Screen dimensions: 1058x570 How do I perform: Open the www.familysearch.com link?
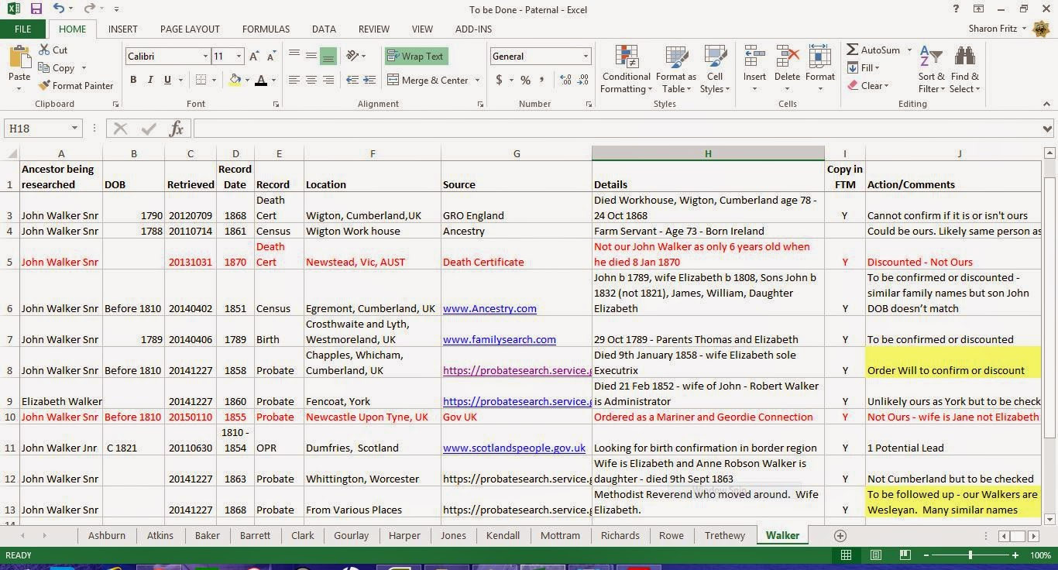(499, 339)
